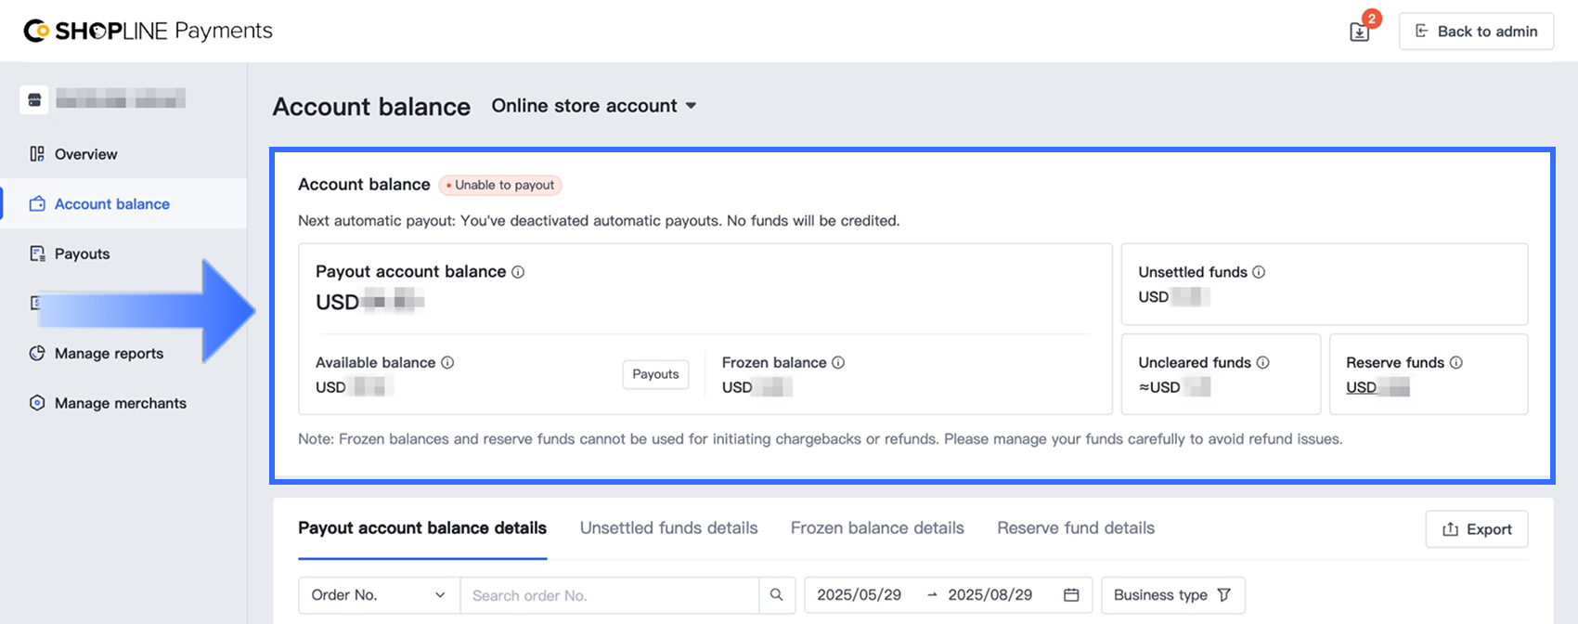Click the Unsettled funds info icon
Image resolution: width=1578 pixels, height=624 pixels.
tap(1259, 272)
